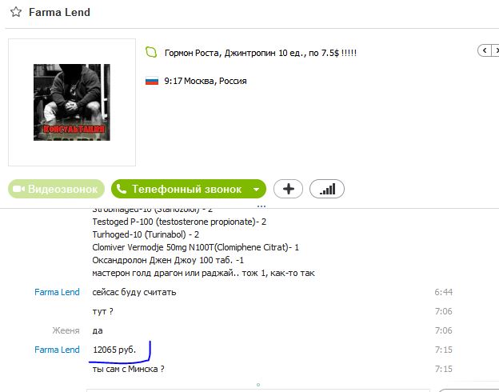The width and height of the screenshot is (499, 392).
Task: Click the message ты сам с Минска ?
Action: tap(129, 369)
